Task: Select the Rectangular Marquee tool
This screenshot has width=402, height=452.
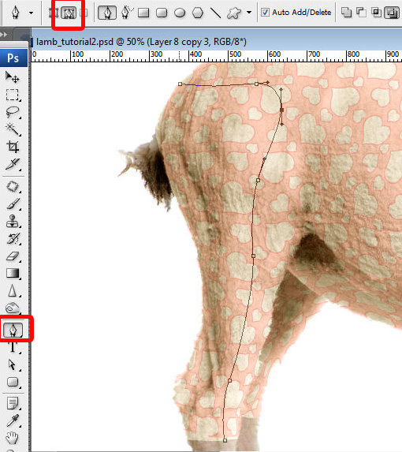Action: [x=12, y=95]
